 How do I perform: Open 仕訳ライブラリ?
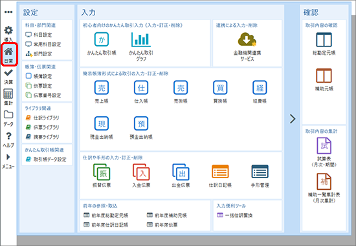tap(42, 118)
